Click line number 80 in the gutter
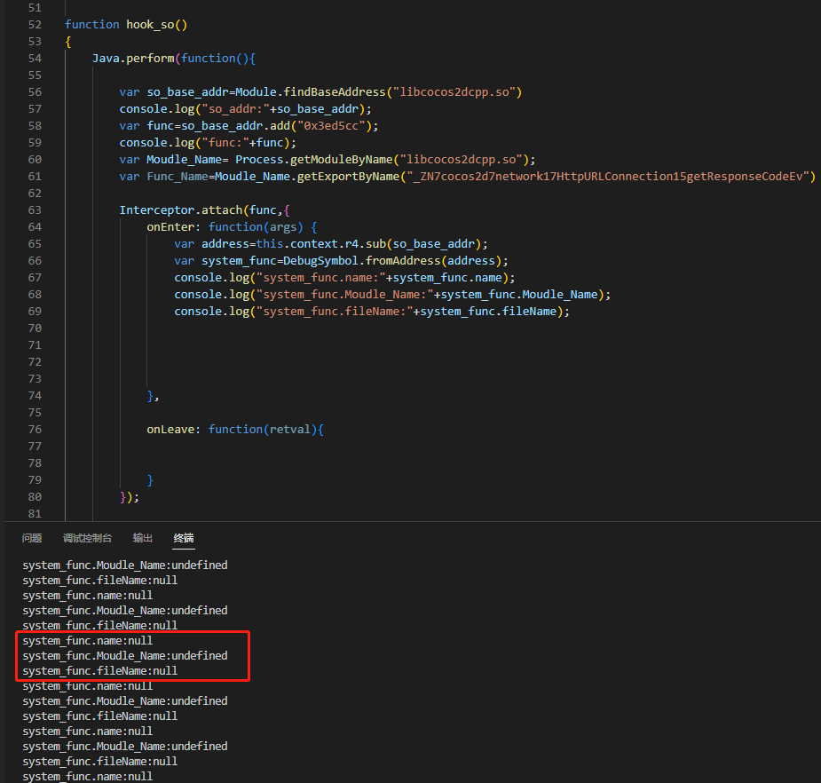Screen dimensions: 821x783 [35, 496]
